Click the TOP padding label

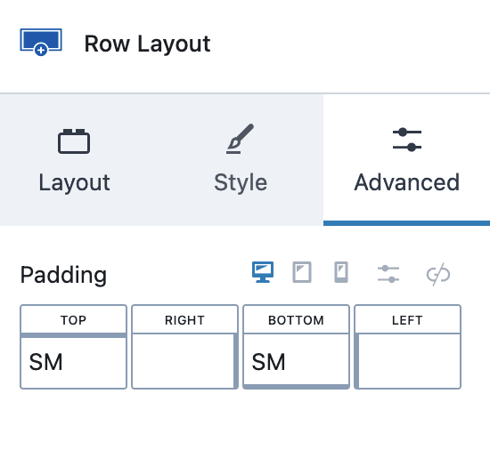click(73, 320)
